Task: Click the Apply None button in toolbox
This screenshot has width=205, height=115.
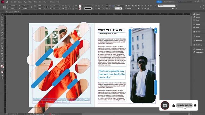Action: [x=2, y=72]
